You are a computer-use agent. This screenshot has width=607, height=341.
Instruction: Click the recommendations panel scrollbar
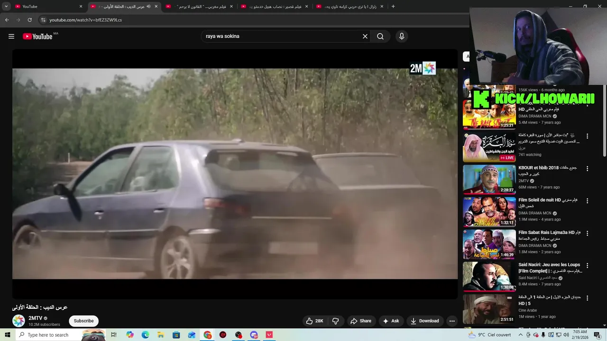coord(604,121)
